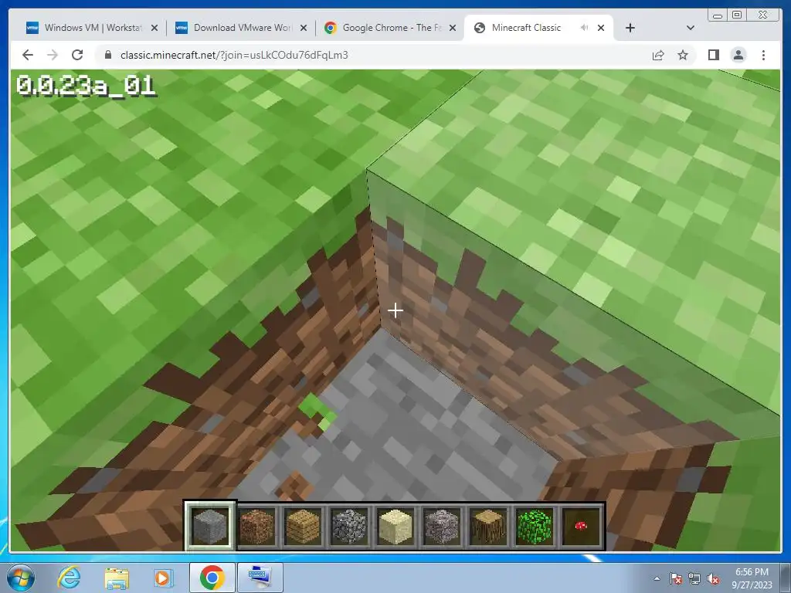Open a new Chrome tab
Image resolution: width=791 pixels, height=593 pixels.
630,28
